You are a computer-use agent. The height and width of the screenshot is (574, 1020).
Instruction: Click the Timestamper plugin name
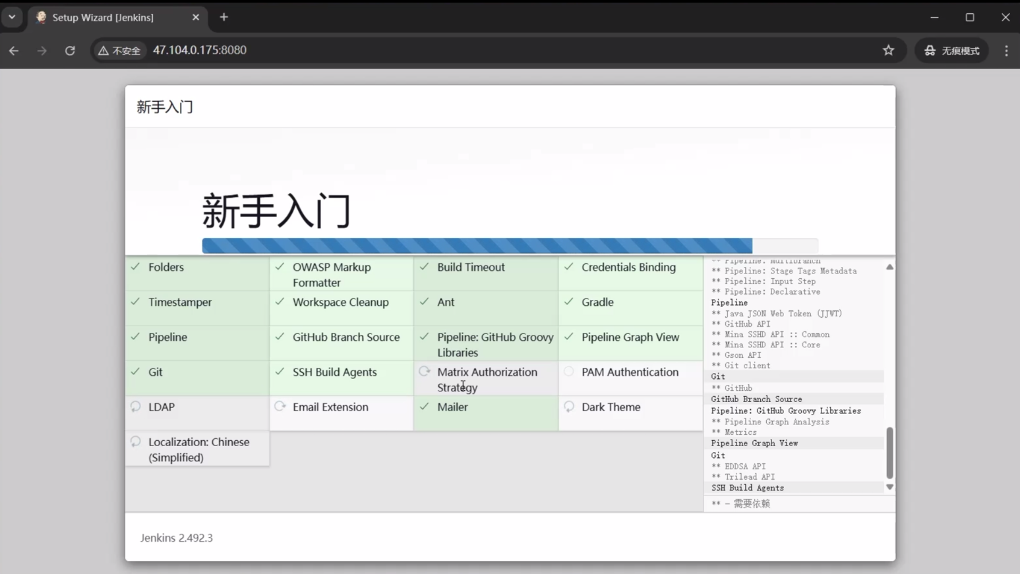point(180,302)
